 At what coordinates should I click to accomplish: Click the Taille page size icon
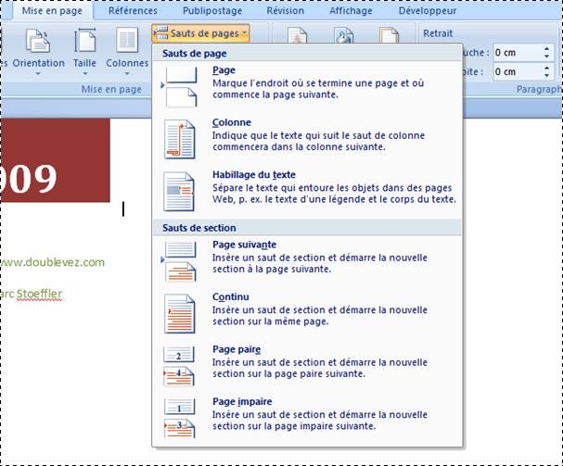pyautogui.click(x=84, y=41)
